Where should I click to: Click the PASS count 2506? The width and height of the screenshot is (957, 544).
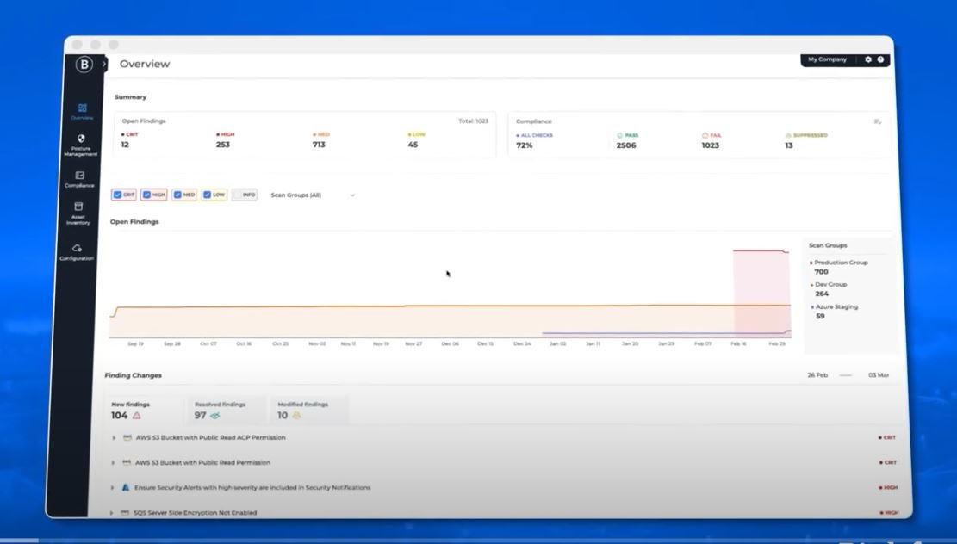pos(626,145)
